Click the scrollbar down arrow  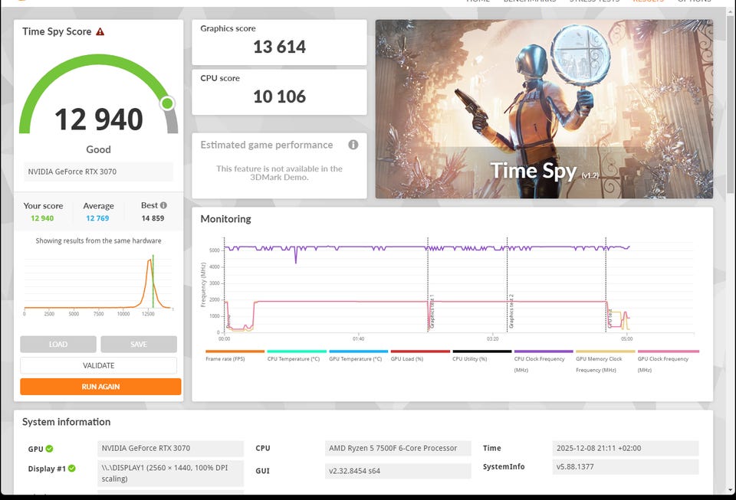click(730, 490)
